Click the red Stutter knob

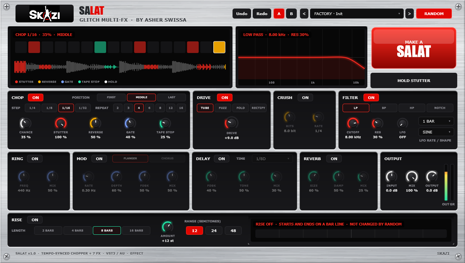tap(61, 123)
